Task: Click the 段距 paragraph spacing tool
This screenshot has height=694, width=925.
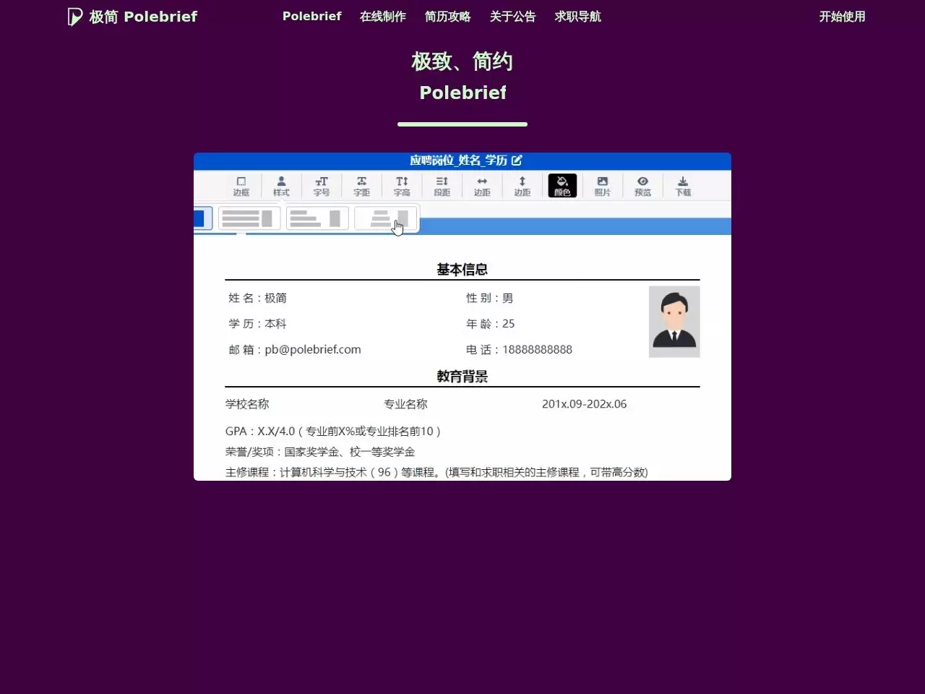Action: click(442, 186)
